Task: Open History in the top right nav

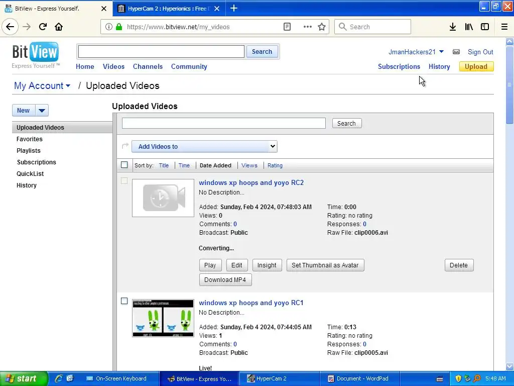Action: pos(439,67)
